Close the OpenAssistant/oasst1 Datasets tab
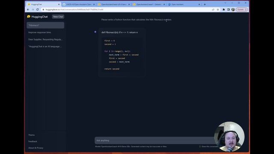 pyautogui.click(x=164, y=4)
